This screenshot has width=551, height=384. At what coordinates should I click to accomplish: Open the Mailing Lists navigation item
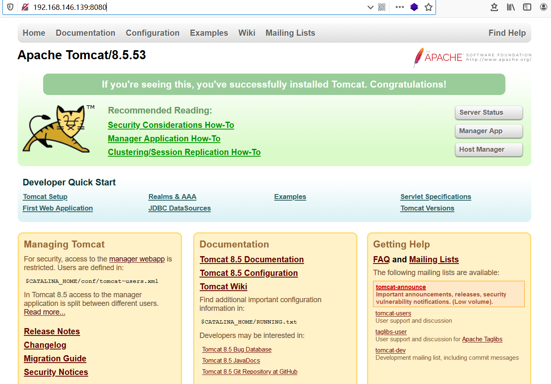point(290,33)
